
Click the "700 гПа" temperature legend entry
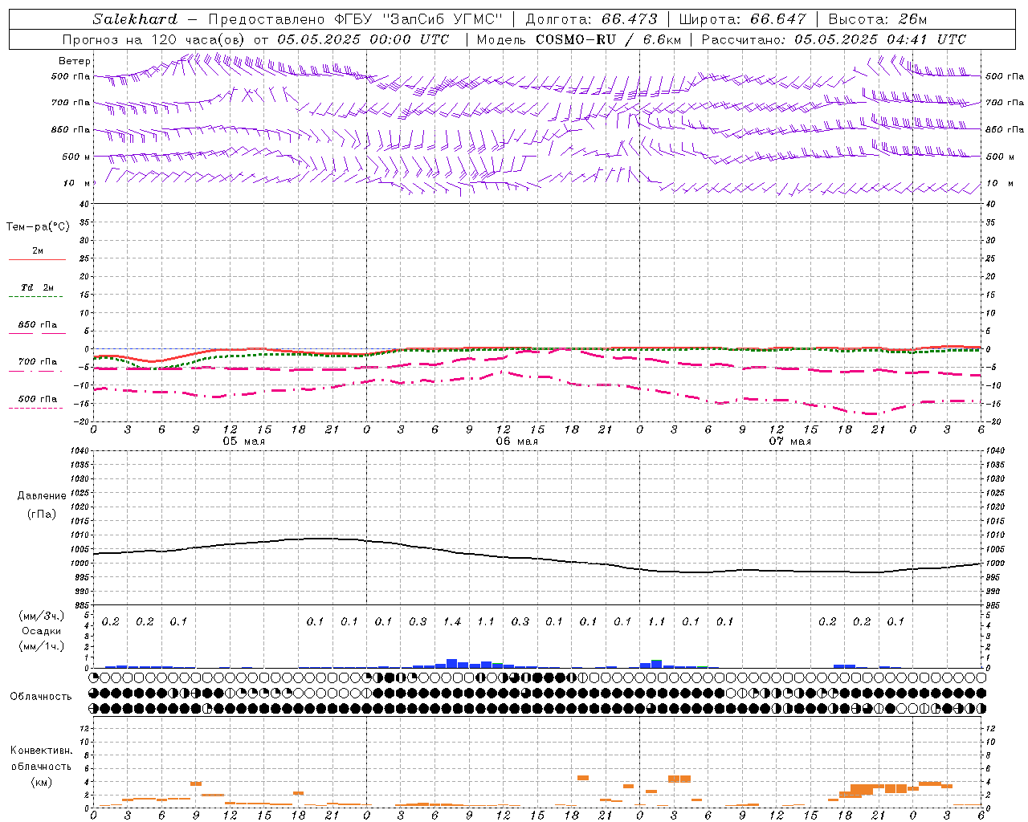tap(37, 361)
